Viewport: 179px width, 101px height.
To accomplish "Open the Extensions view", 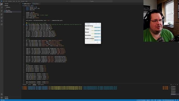I will point(2,18).
